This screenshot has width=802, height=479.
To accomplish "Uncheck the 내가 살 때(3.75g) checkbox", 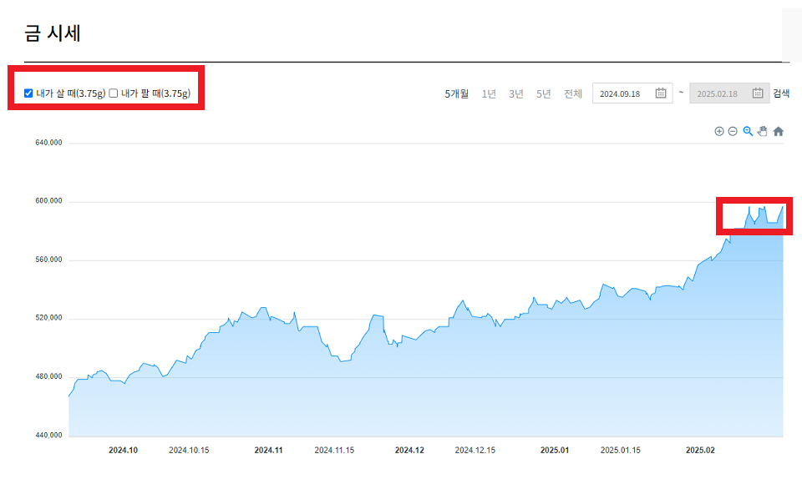I will point(28,93).
